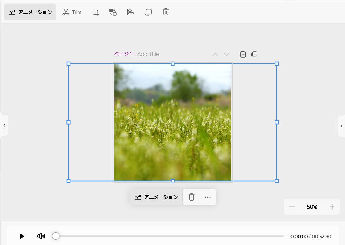Move page down with the down chevron

pos(227,54)
